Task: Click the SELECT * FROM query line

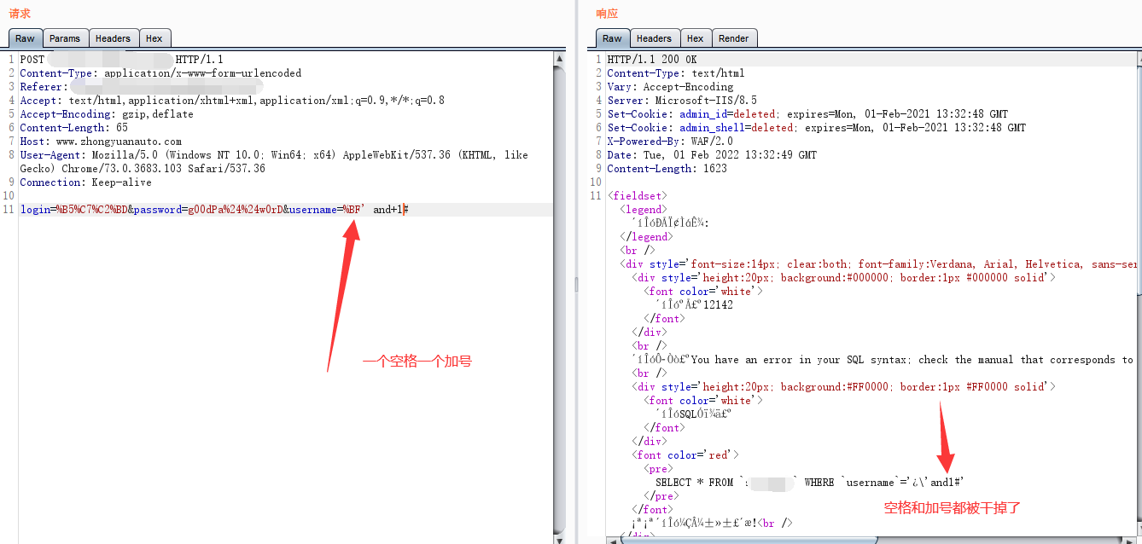Action: 810,483
